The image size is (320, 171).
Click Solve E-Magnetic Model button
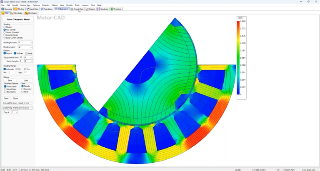[18, 20]
